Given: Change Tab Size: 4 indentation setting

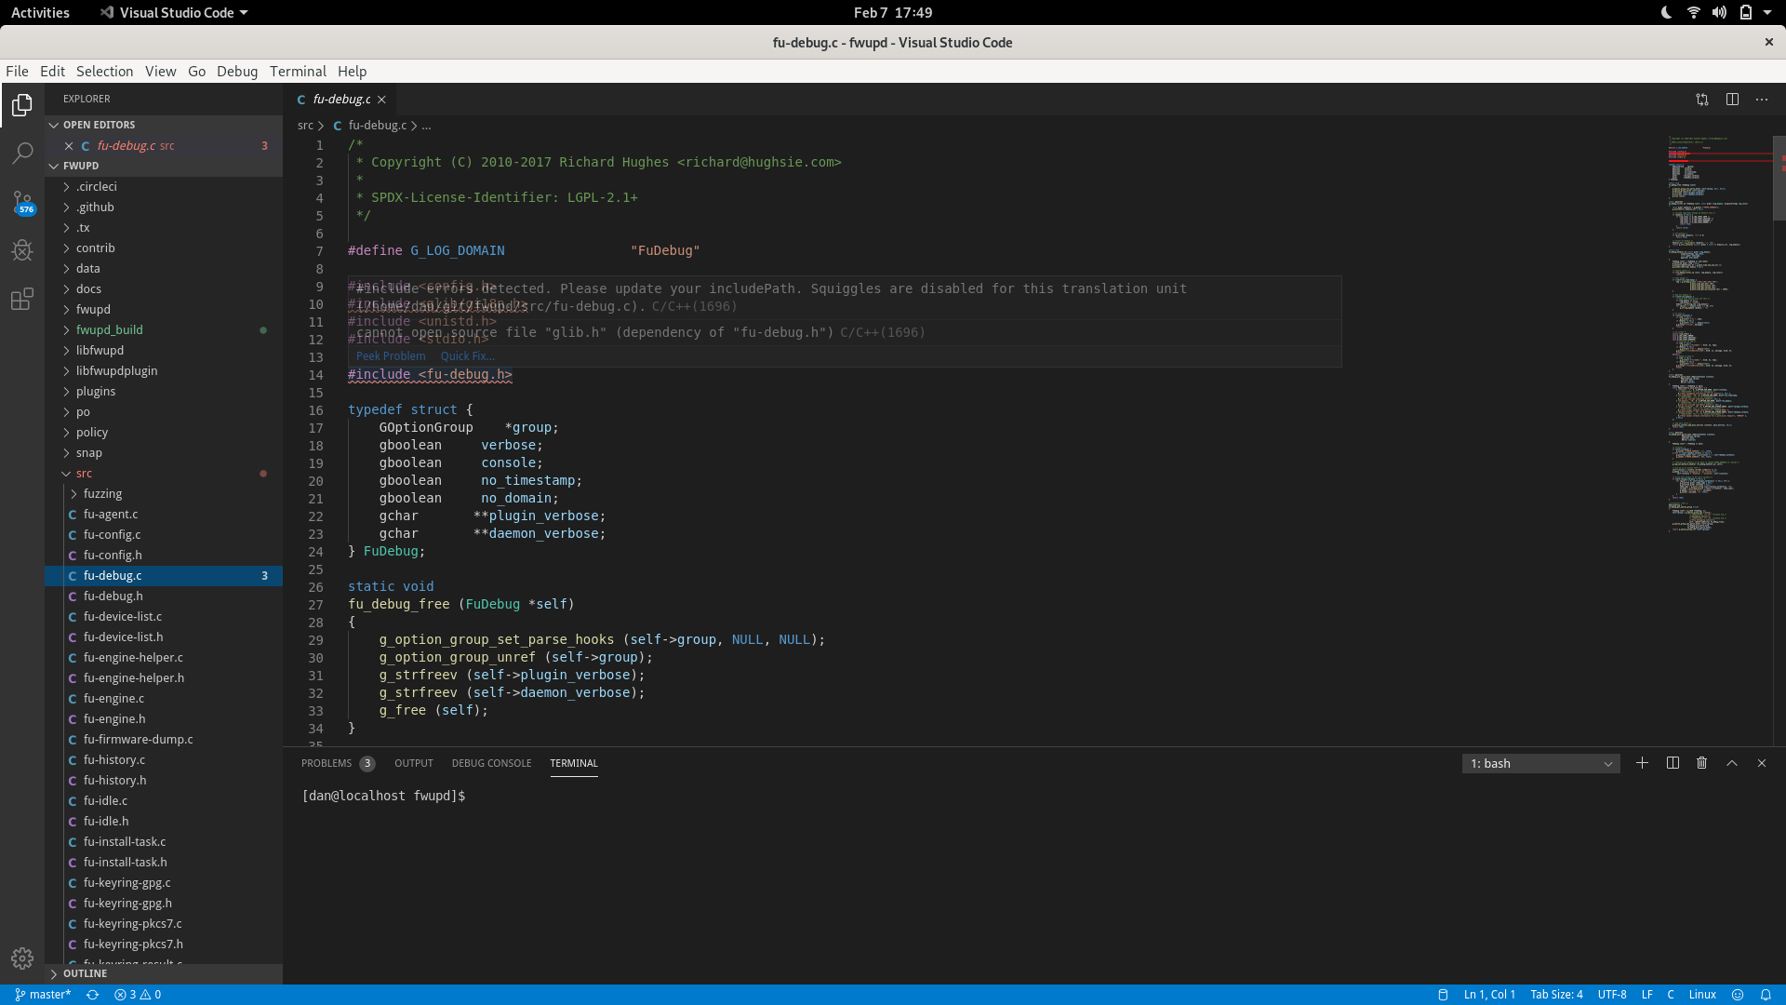Looking at the screenshot, I should (x=1556, y=995).
